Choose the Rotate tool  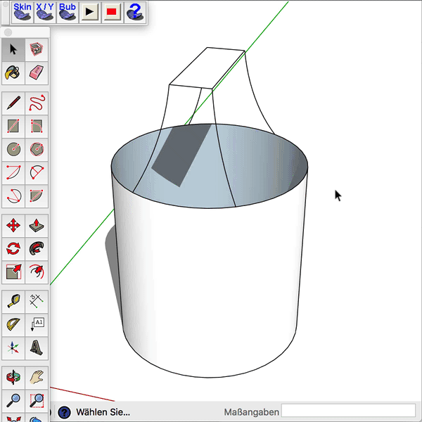tap(13, 248)
